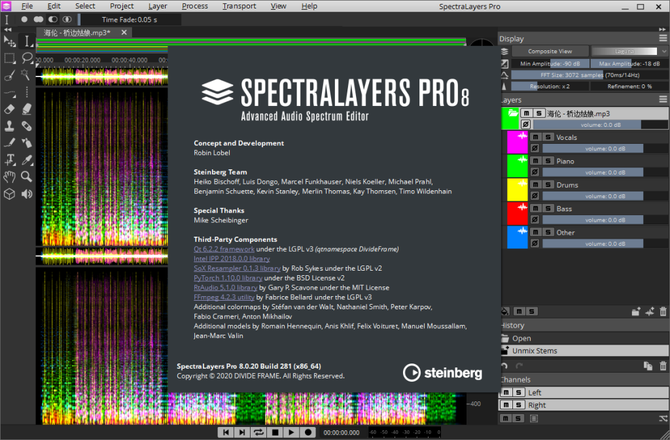Open the SoX Resampler 0.1.3 library link
This screenshot has height=440, width=670.
[x=237, y=268]
